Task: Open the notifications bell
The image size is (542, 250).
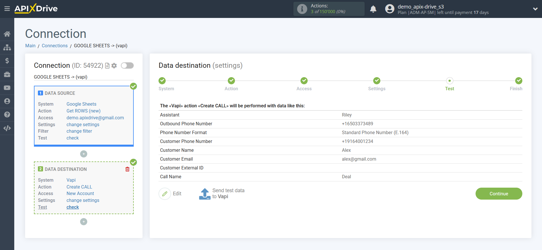Action: [373, 9]
